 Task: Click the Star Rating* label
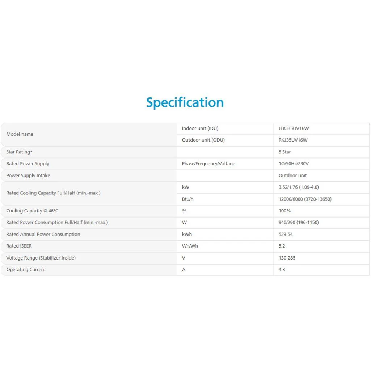pyautogui.click(x=19, y=152)
